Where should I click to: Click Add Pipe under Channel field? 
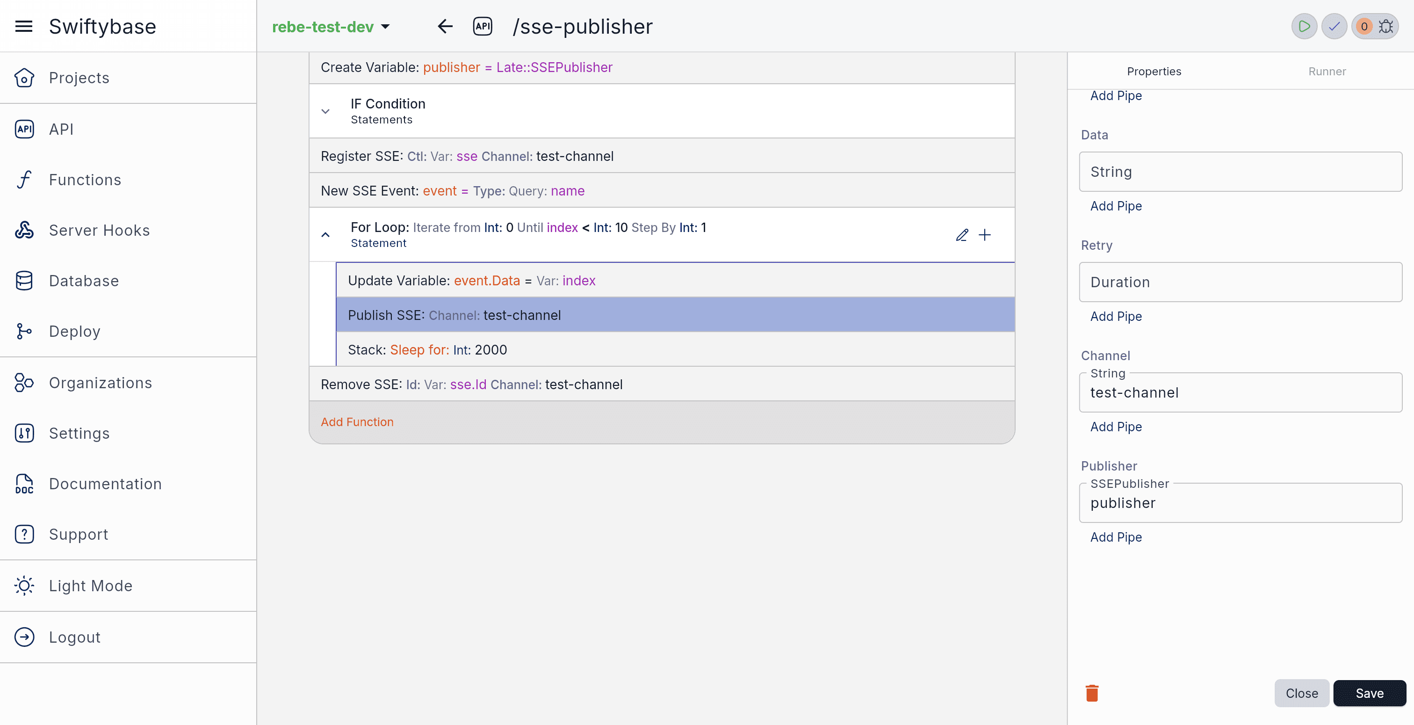pyautogui.click(x=1116, y=427)
